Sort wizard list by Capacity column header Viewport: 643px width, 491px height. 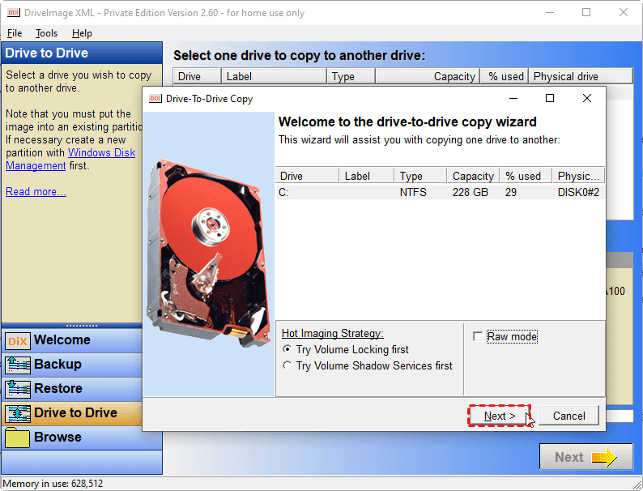[x=472, y=176]
